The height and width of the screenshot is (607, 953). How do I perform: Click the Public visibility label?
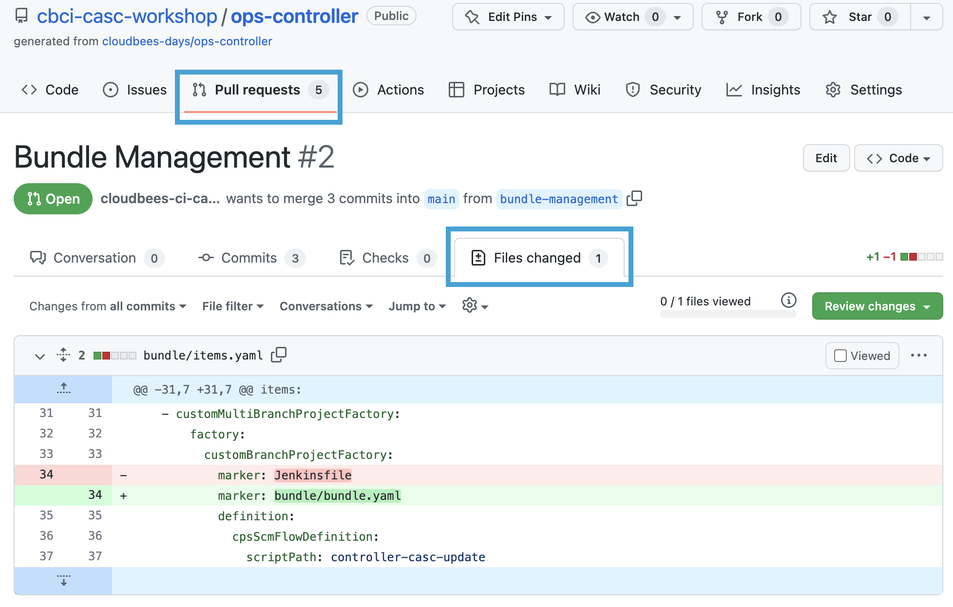coord(391,16)
